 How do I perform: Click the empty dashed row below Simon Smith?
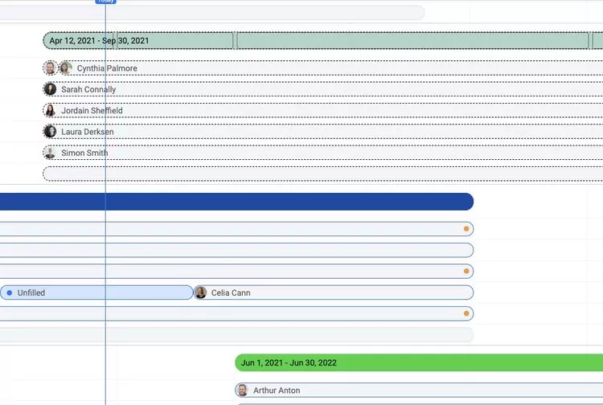coord(322,174)
